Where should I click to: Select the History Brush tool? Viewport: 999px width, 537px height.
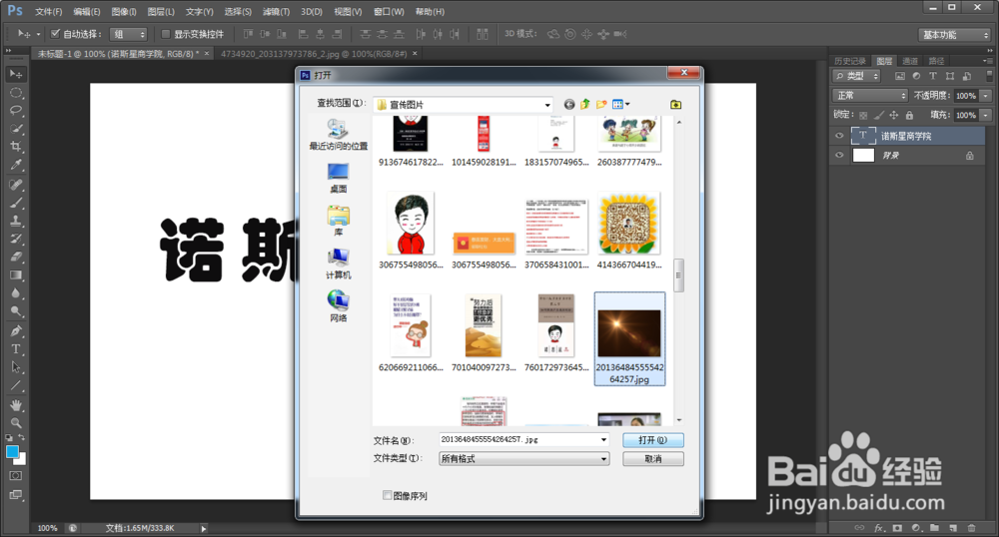[x=16, y=240]
